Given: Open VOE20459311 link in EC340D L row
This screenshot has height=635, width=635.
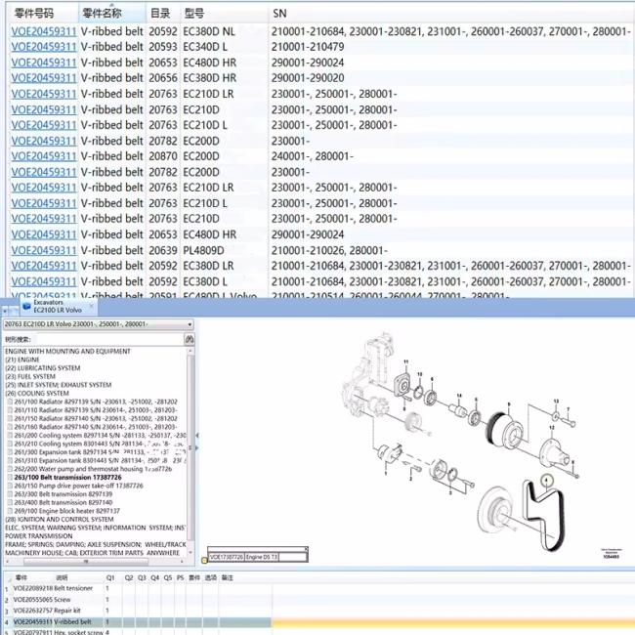Looking at the screenshot, I should 44,47.
